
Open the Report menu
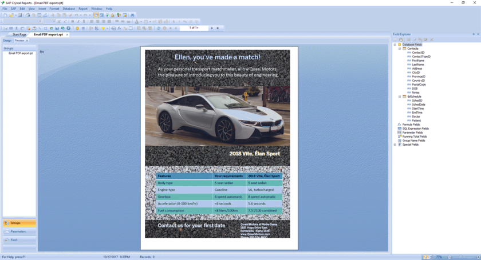83,9
